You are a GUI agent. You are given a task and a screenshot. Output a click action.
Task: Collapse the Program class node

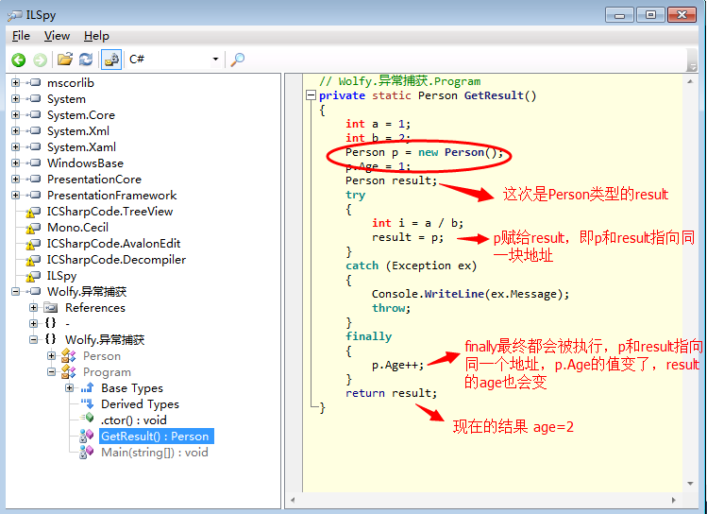click(x=51, y=372)
